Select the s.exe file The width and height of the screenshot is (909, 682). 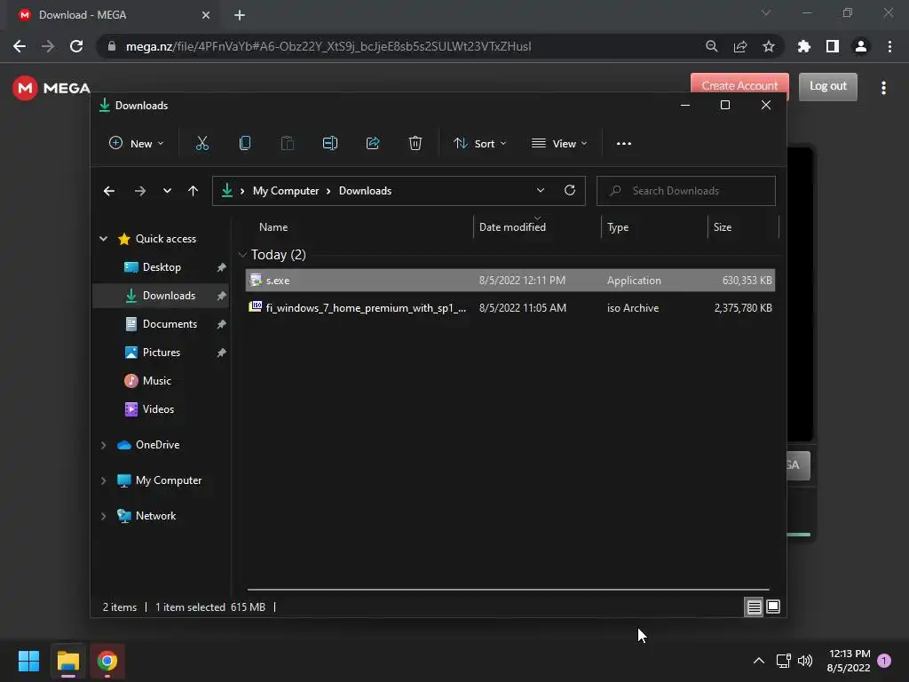[x=510, y=280]
